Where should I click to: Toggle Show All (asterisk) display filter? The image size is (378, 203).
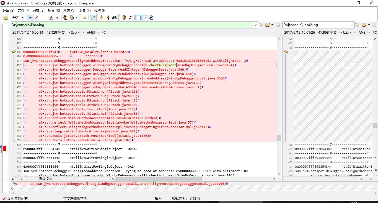pos(30,18)
